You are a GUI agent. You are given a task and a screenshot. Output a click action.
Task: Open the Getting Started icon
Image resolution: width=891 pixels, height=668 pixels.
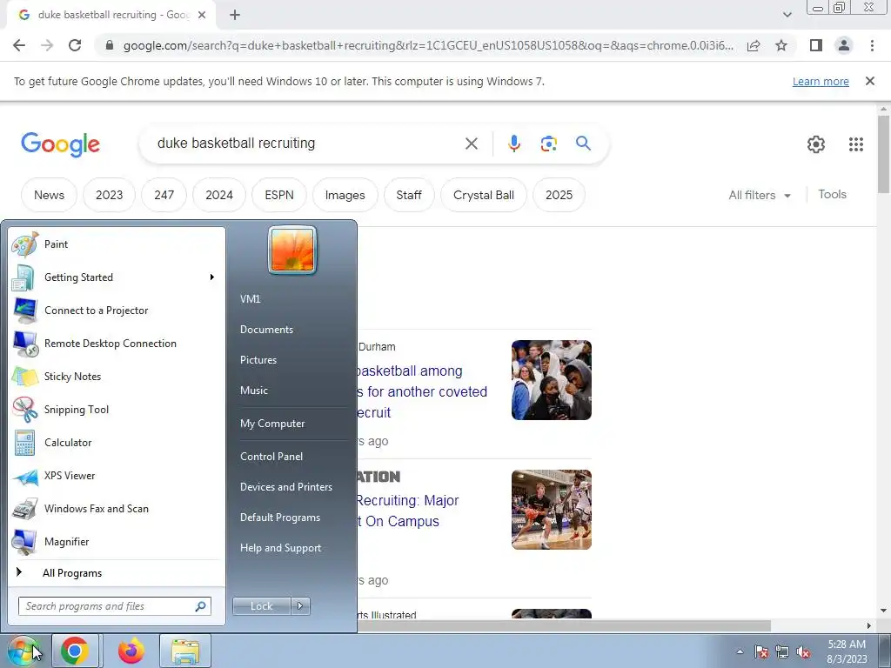[24, 277]
